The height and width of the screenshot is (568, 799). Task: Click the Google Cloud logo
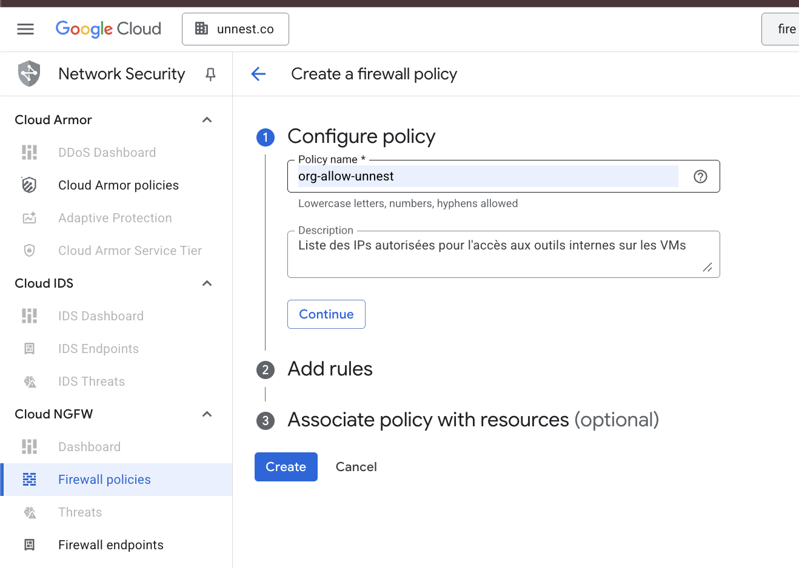point(109,29)
